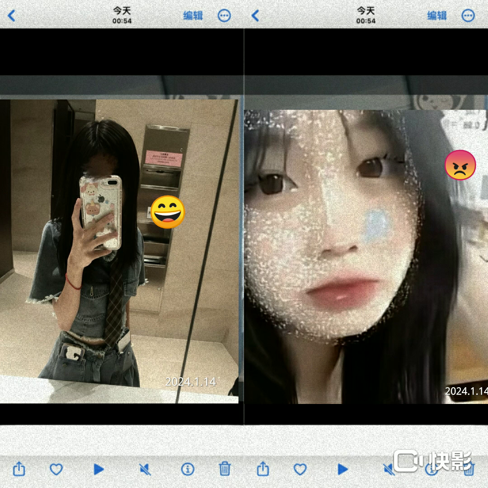Open 编辑 for the face close-up photo
488x488 pixels.
click(437, 16)
